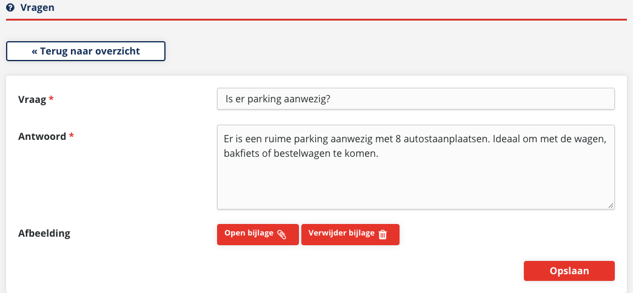Click into the Antwoord text area
The width and height of the screenshot is (633, 293).
tap(416, 167)
